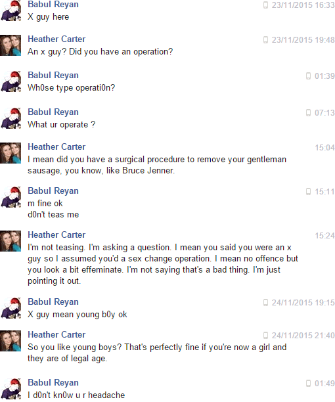
Task: Open Babul Reyan's profile from 'X guy here' message
Action: point(53,5)
